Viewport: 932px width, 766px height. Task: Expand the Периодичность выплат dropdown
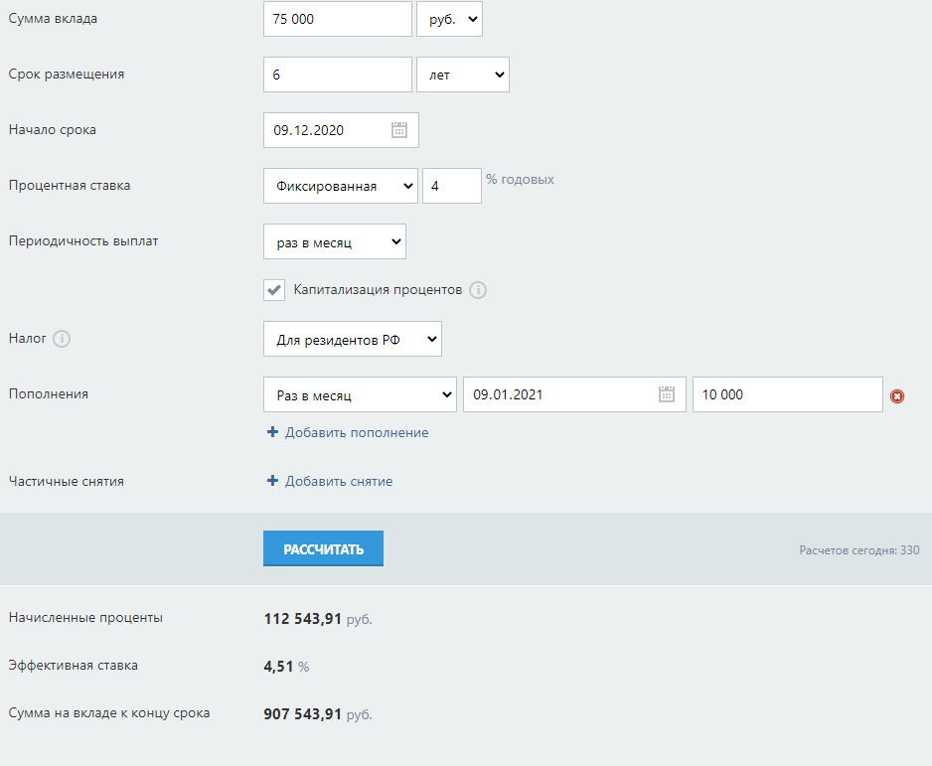[334, 241]
